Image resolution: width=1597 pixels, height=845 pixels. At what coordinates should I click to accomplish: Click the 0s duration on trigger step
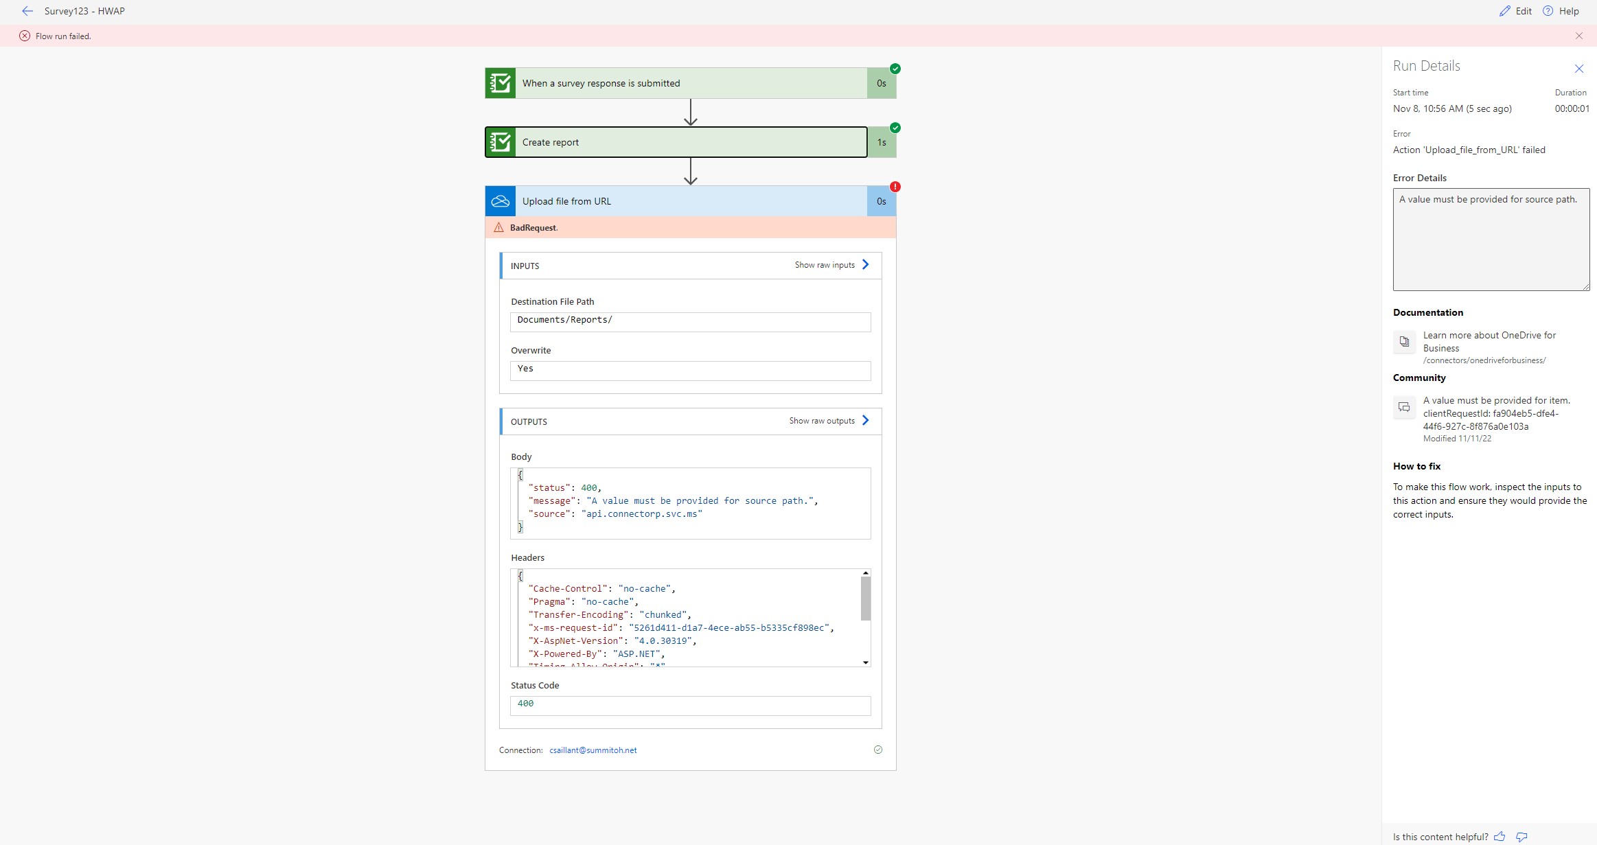[882, 83]
